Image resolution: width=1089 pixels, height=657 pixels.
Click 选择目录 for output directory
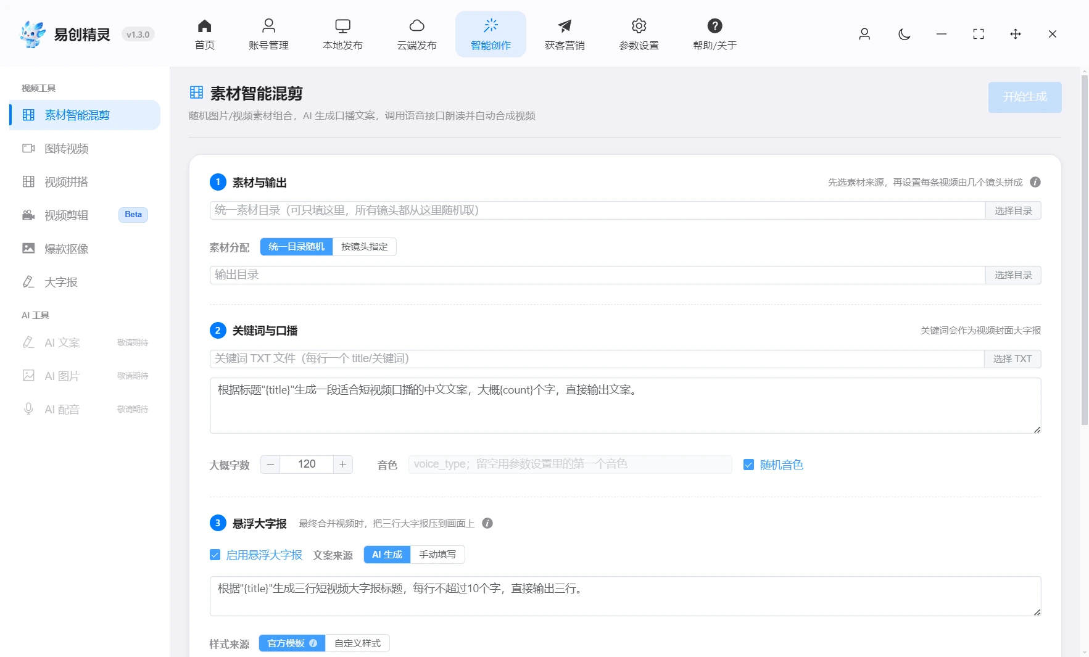point(1013,275)
